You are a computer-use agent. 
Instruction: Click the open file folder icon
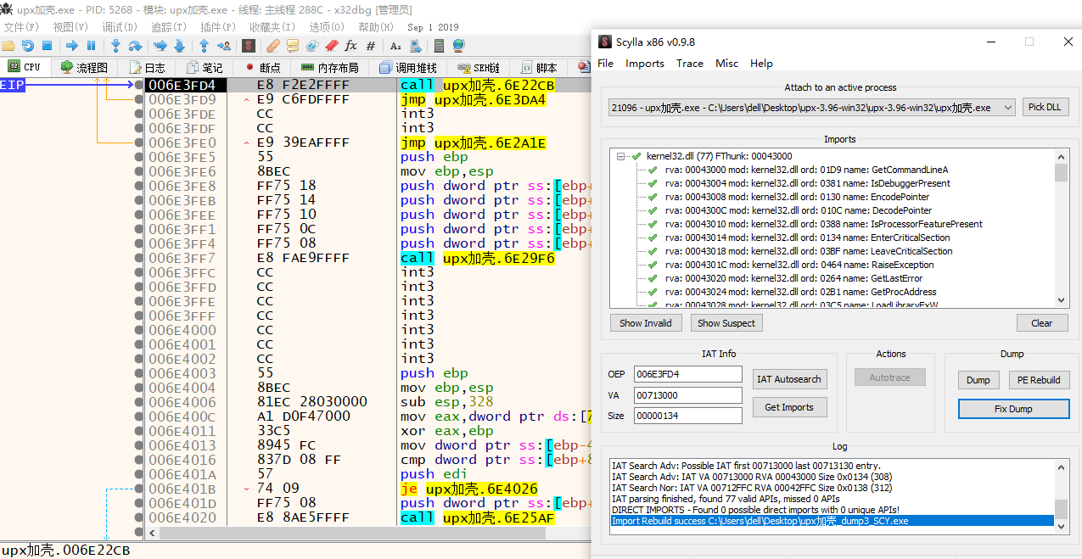8,46
